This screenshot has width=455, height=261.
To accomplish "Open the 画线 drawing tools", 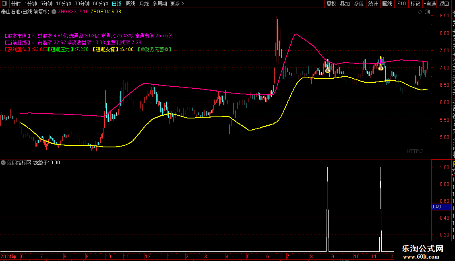I will [x=387, y=4].
